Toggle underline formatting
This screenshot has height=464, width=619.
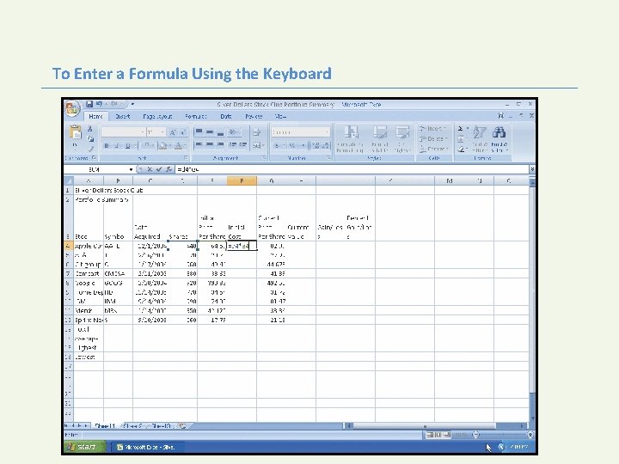point(127,146)
